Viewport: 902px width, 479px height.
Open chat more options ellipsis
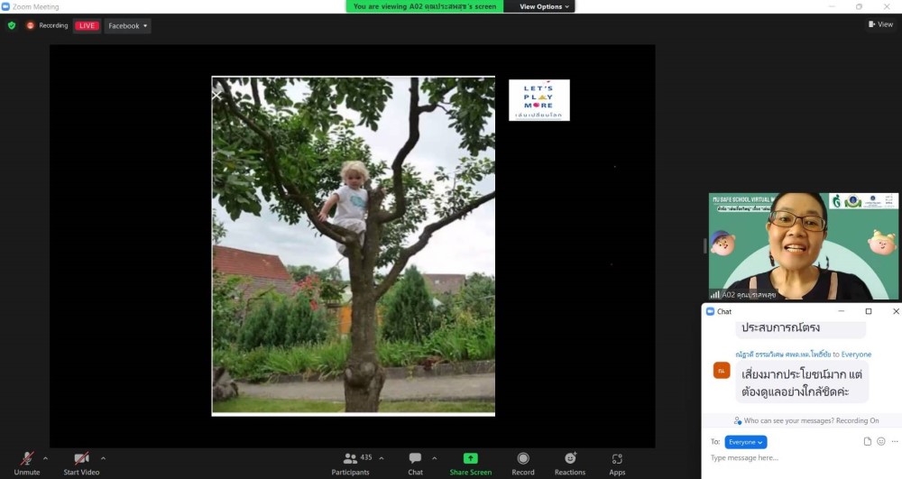click(x=894, y=442)
